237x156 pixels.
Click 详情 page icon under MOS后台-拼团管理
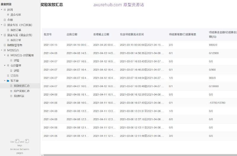pos(11,61)
